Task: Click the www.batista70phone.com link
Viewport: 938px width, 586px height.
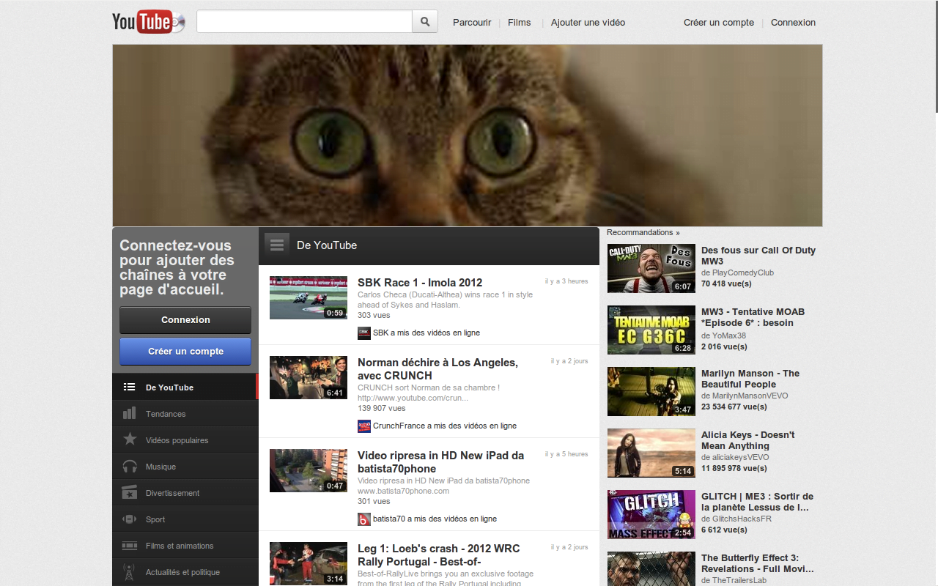Action: [x=403, y=491]
